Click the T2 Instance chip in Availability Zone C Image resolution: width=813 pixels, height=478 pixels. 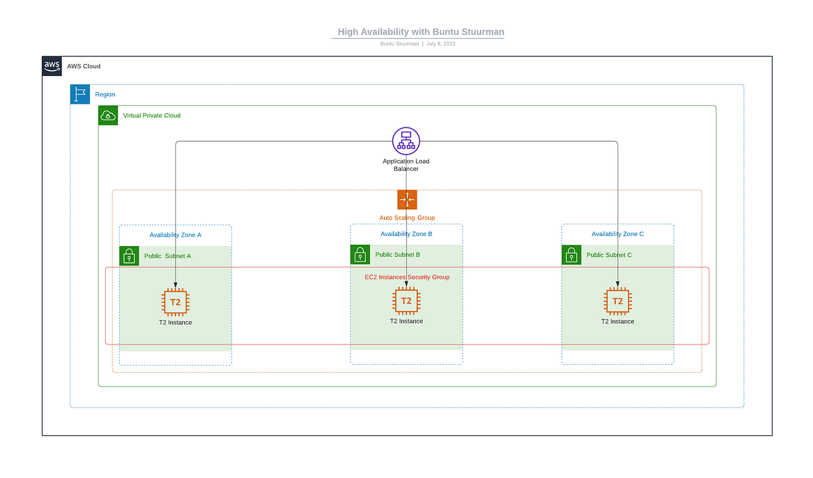tap(618, 300)
